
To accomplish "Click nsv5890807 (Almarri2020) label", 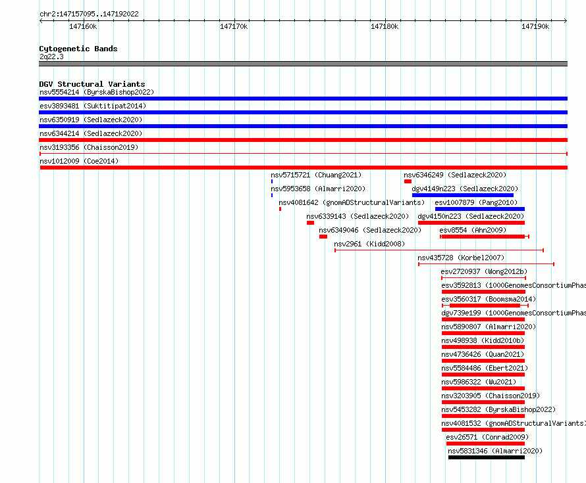I will coord(489,327).
